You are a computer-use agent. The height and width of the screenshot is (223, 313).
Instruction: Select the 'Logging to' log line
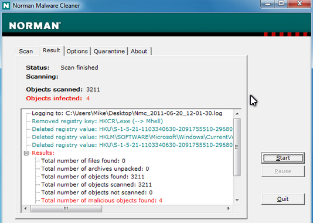tap(127, 113)
